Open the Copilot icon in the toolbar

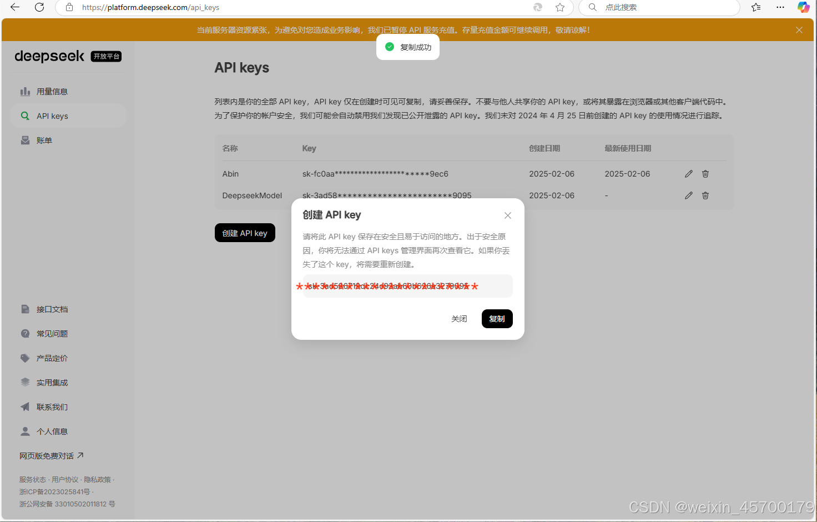pyautogui.click(x=803, y=7)
